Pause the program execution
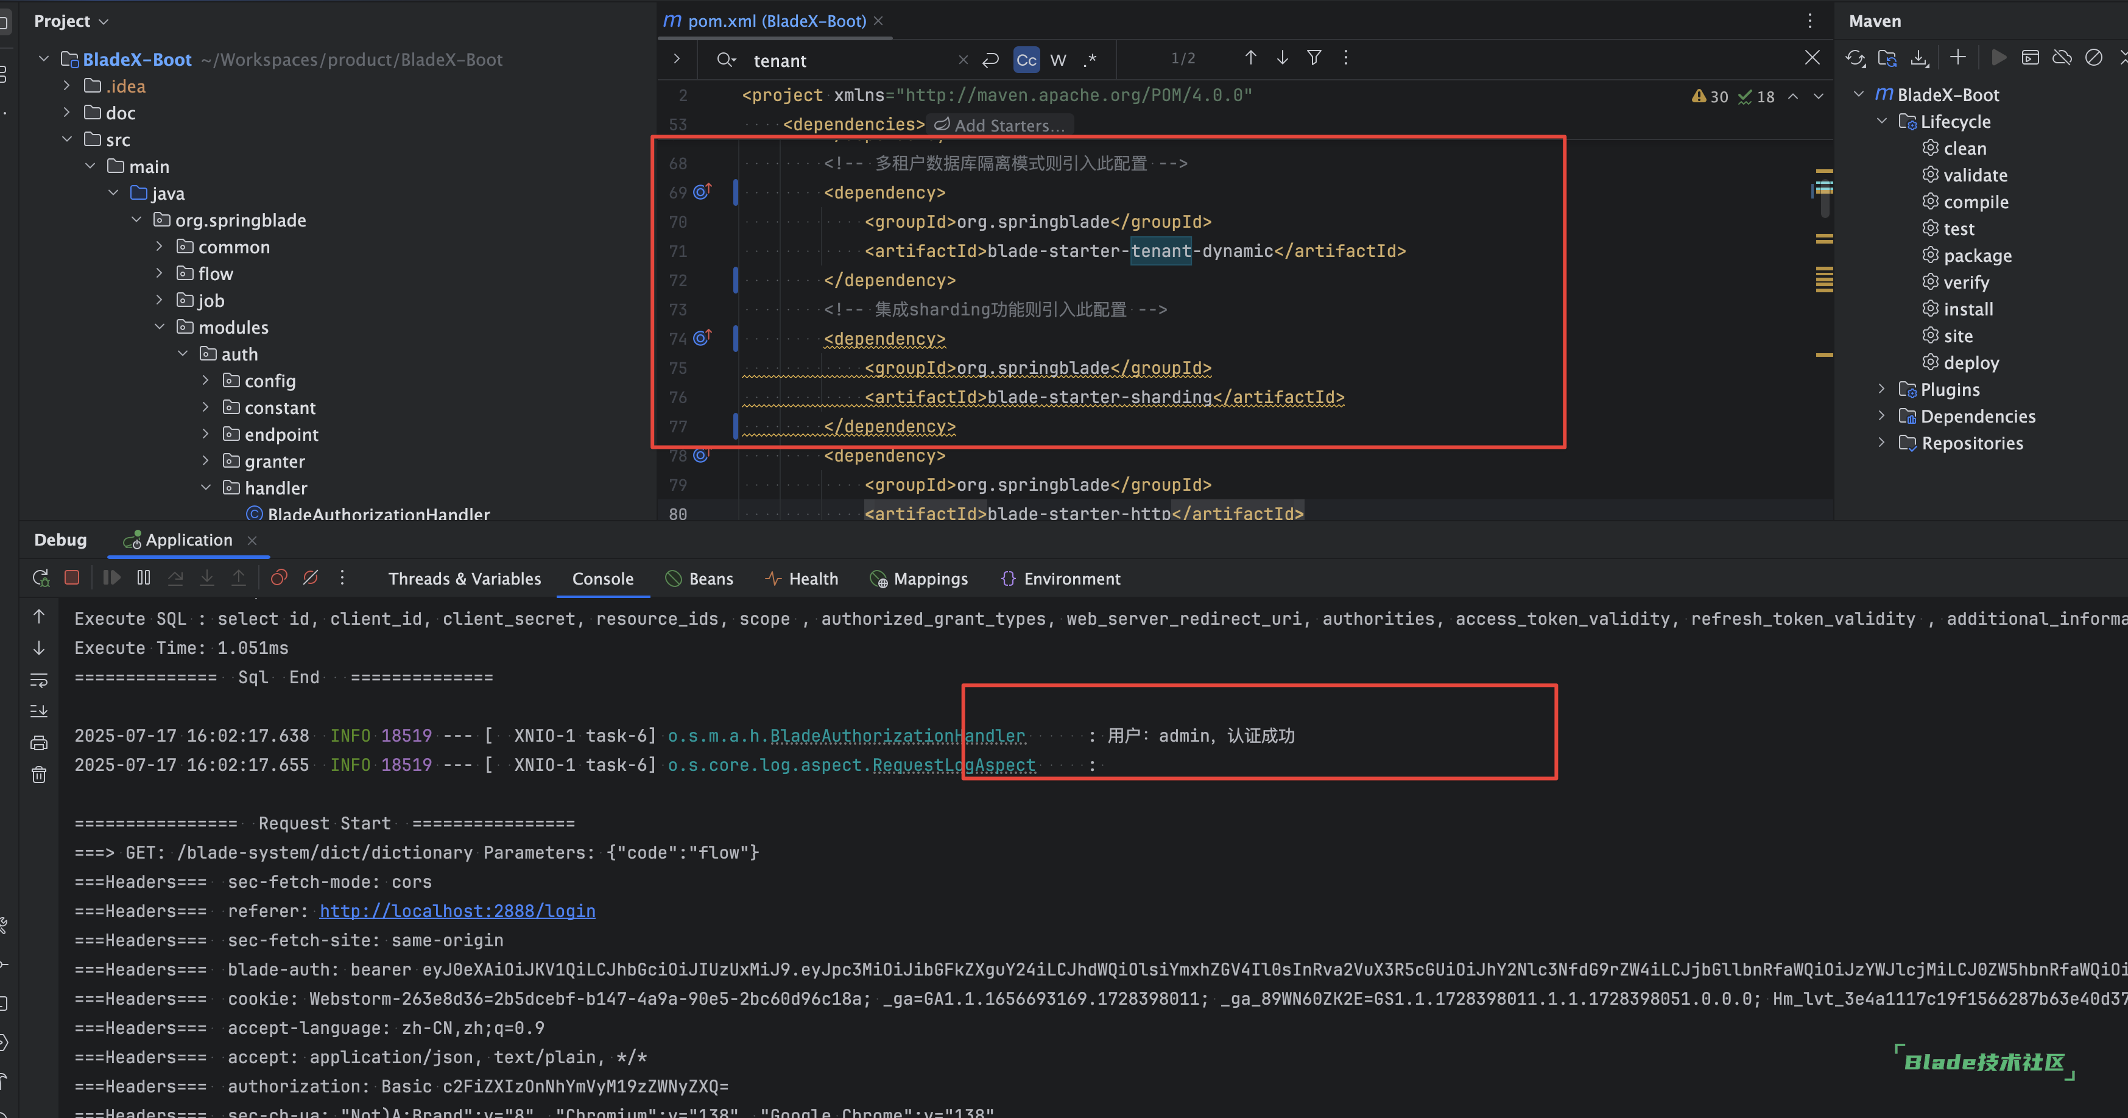Image resolution: width=2128 pixels, height=1118 pixels. coord(144,578)
